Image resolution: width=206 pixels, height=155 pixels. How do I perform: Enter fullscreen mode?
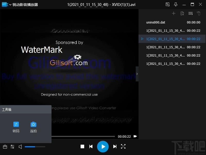pos(123,146)
